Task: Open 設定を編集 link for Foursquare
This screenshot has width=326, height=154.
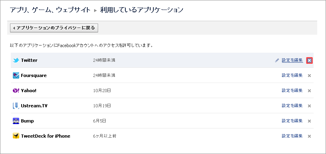Action: (x=292, y=75)
